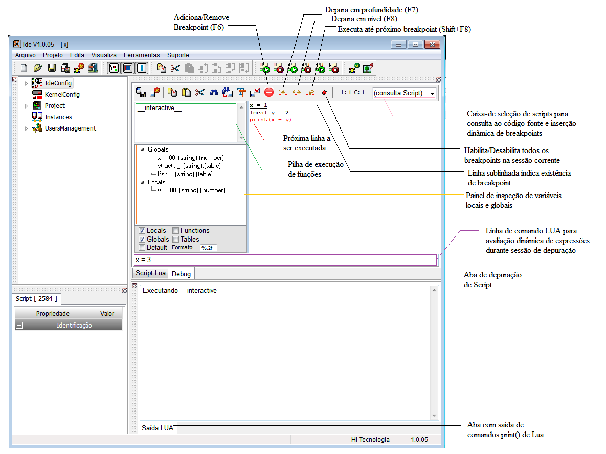This screenshot has height=454, width=606.
Task: Switch to the Script Lua tab
Action: [x=150, y=273]
